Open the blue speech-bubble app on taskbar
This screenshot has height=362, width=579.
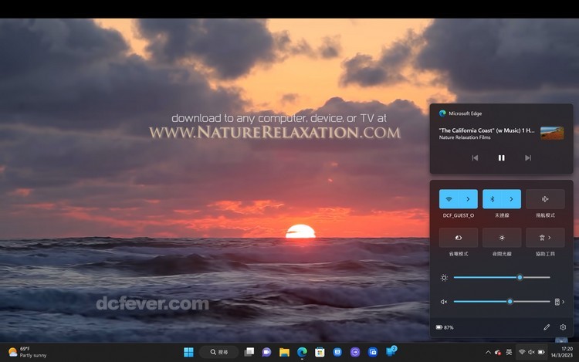click(x=337, y=352)
